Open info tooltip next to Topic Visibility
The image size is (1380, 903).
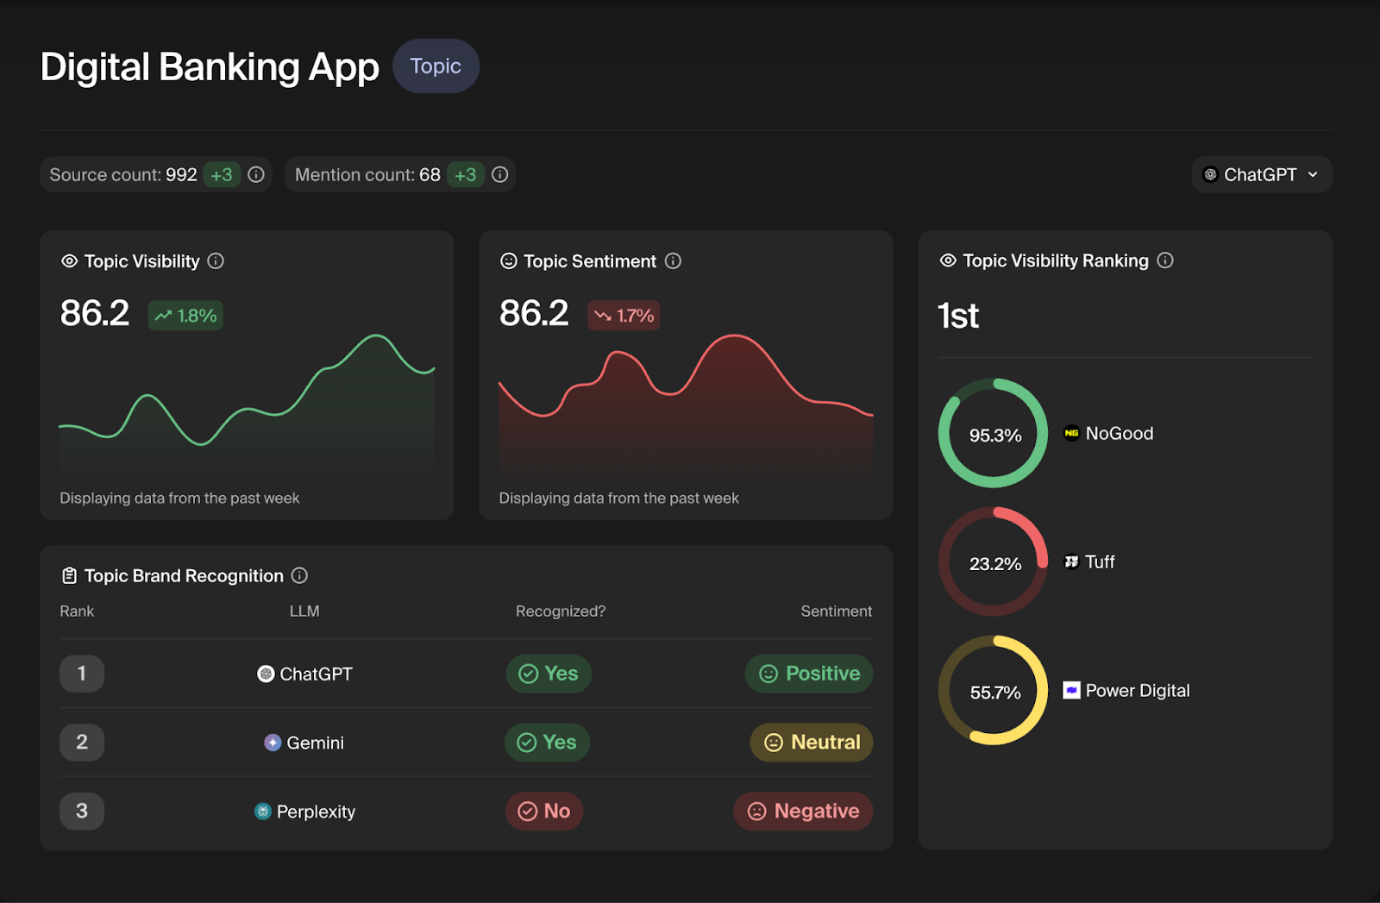coord(216,261)
